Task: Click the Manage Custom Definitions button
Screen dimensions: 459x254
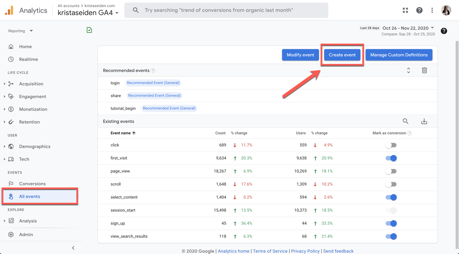Action: point(399,55)
